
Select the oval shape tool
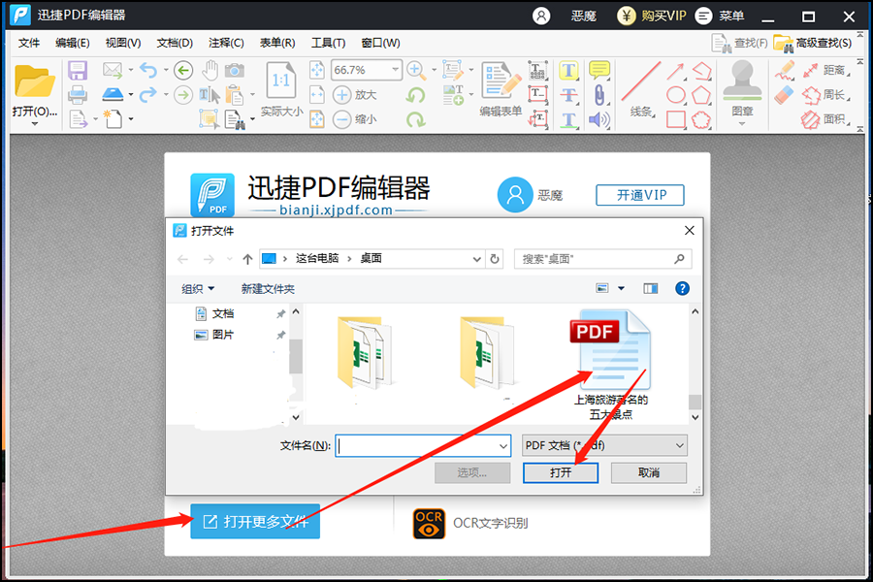(676, 95)
